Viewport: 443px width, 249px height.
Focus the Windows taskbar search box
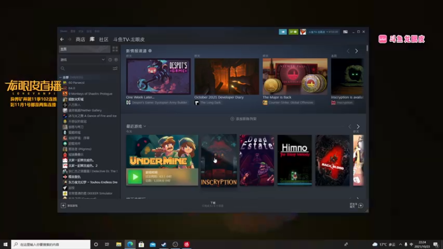(x=51, y=244)
